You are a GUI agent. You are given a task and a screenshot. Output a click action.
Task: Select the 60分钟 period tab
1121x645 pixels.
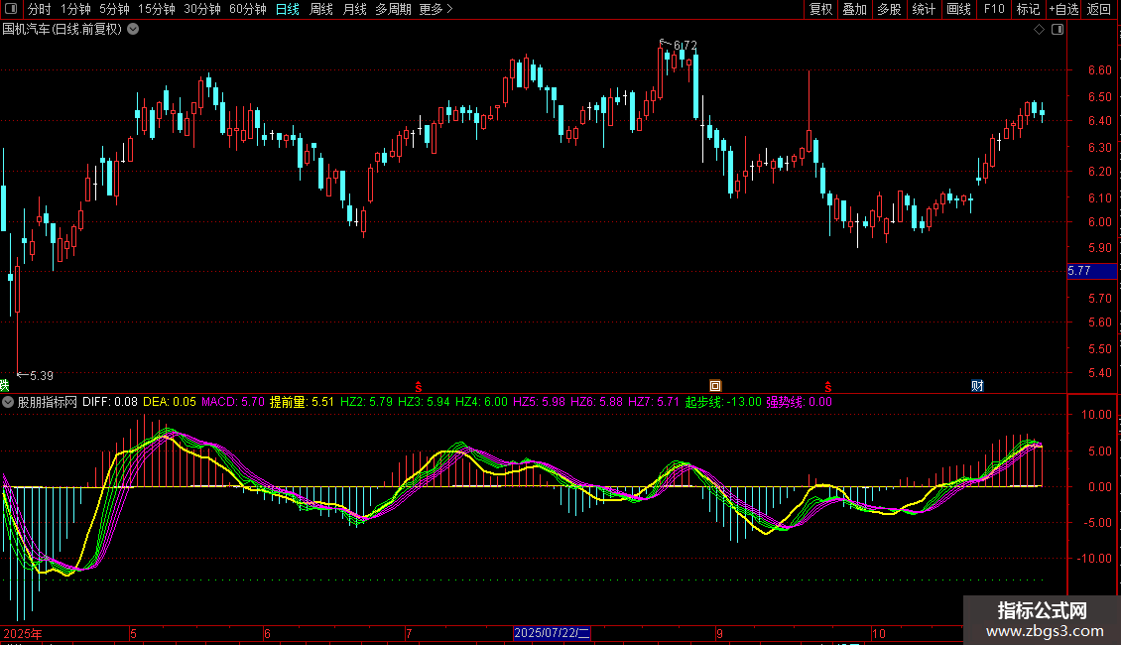247,10
